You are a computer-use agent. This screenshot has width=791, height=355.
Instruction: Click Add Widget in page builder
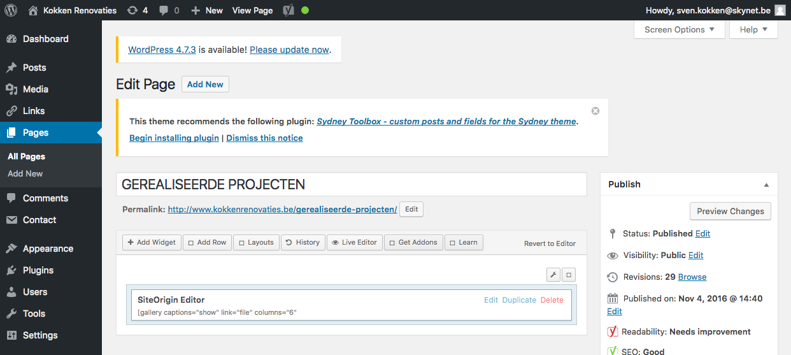152,242
